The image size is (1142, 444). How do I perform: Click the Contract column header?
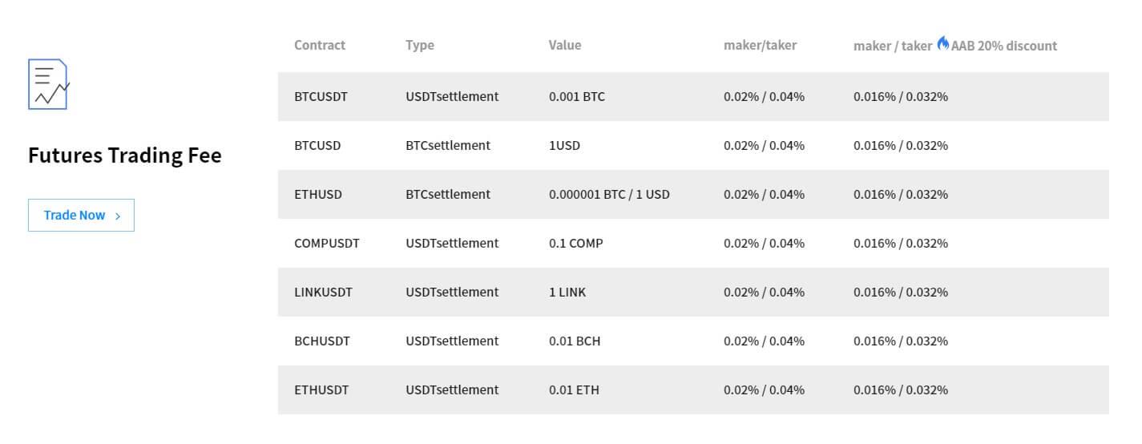point(320,45)
